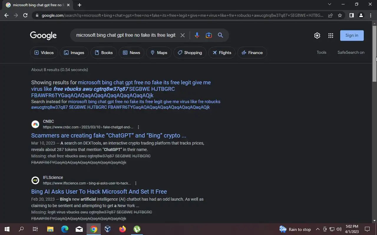This screenshot has width=377, height=235.
Task: Submit the search with the magnifier icon
Action: [x=220, y=35]
